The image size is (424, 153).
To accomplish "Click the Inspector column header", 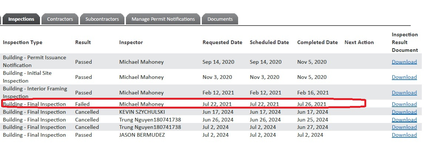I will (131, 43).
